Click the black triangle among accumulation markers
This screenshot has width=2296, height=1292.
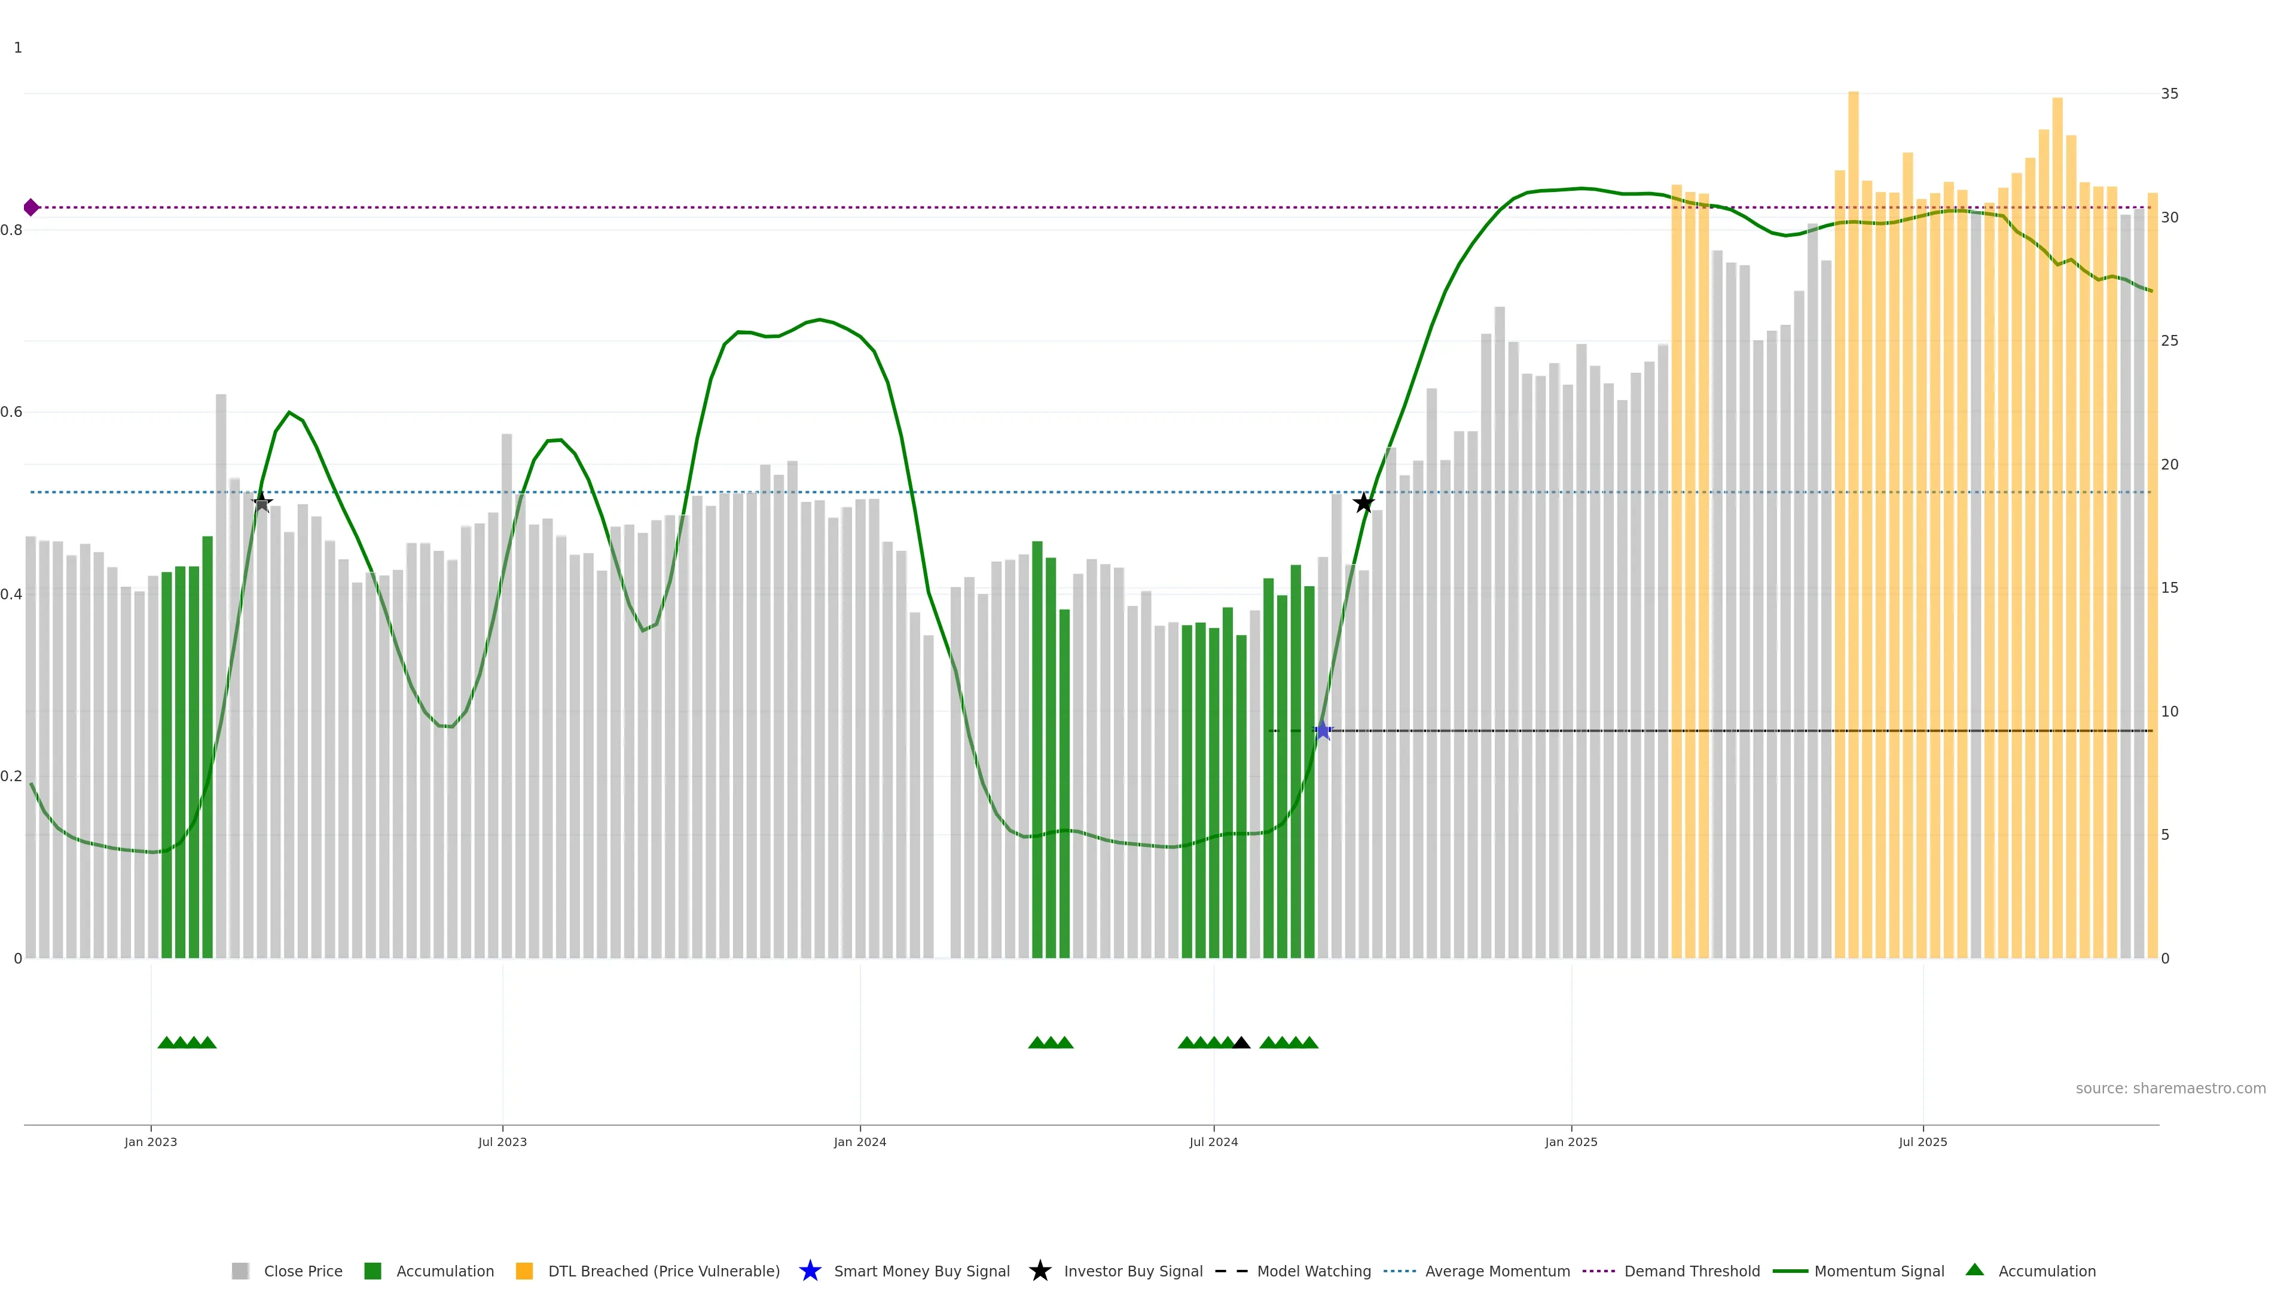pyautogui.click(x=1241, y=1043)
